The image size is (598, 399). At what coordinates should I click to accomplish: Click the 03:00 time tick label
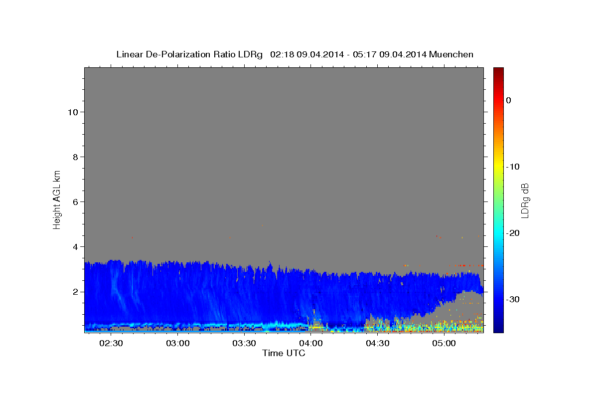[x=178, y=344]
